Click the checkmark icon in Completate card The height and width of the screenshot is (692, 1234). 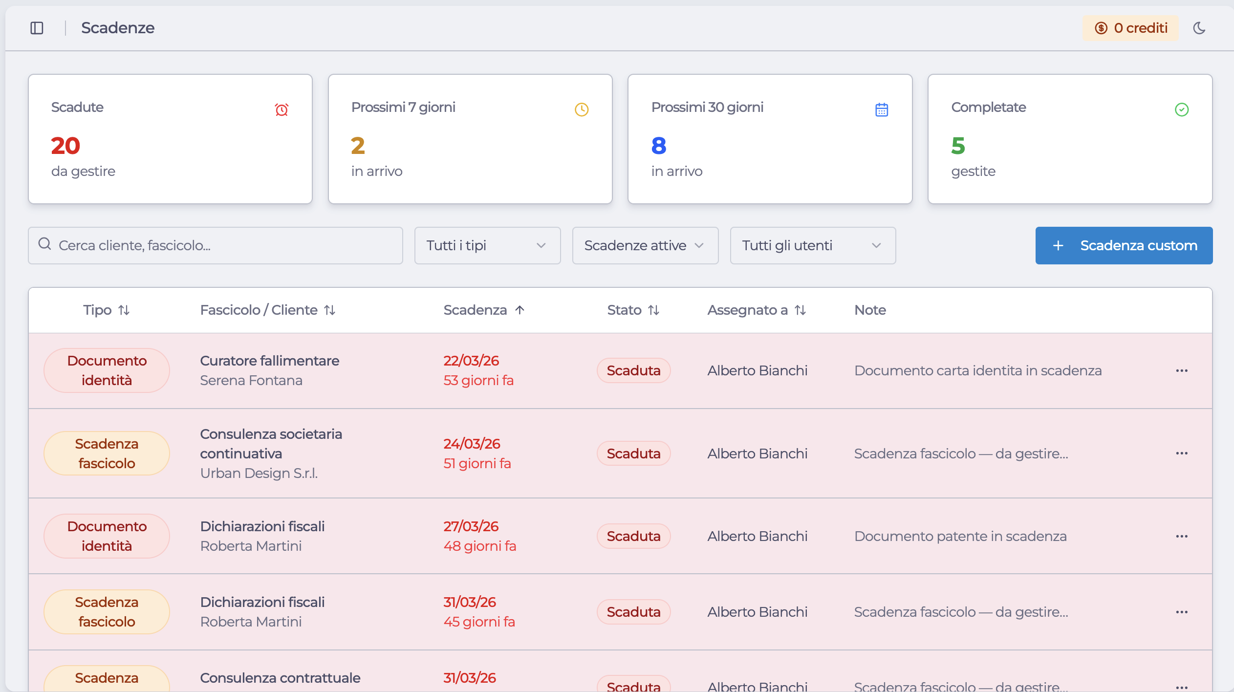click(1182, 109)
